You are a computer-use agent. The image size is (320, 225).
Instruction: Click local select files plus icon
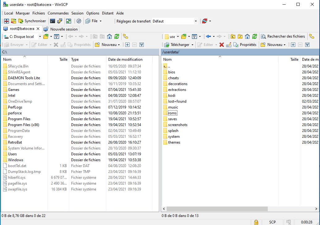pyautogui.click(x=127, y=45)
